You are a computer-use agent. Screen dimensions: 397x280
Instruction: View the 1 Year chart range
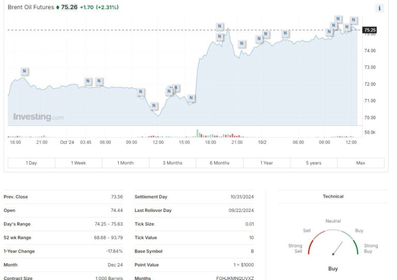point(267,163)
